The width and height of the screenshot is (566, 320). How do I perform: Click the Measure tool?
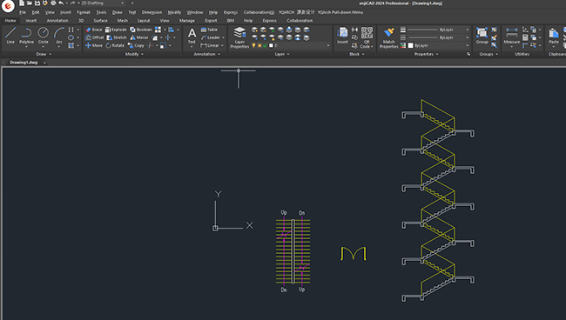511,36
